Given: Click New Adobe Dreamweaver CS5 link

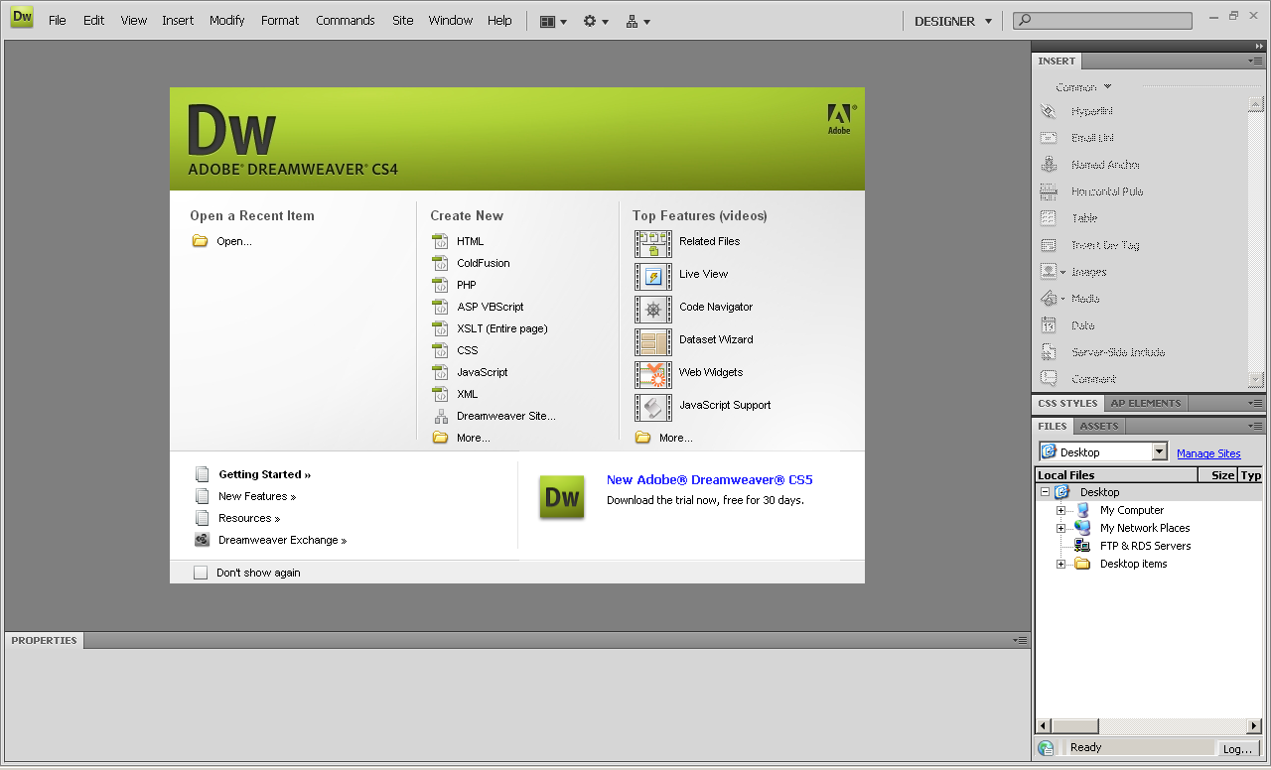Looking at the screenshot, I should click(x=710, y=480).
